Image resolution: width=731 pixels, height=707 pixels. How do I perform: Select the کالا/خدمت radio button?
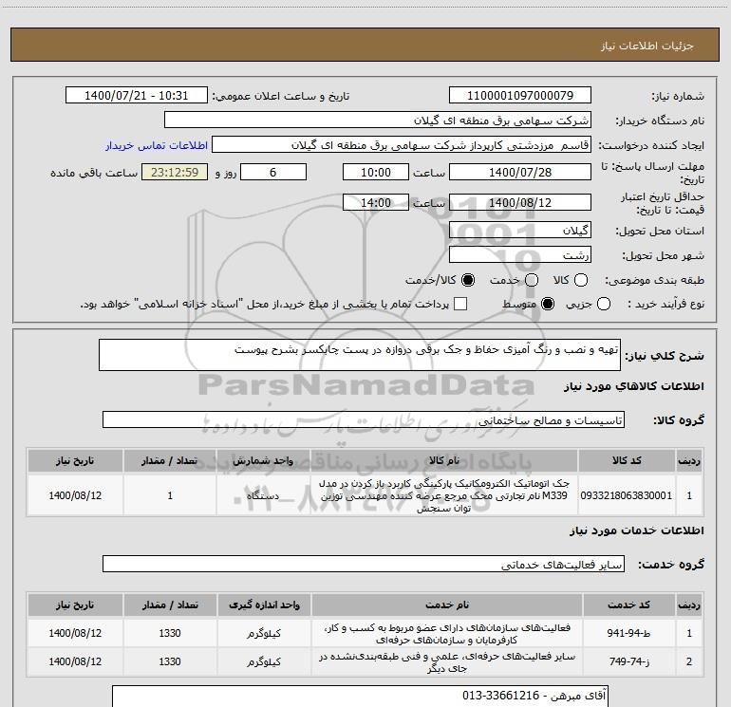468,280
